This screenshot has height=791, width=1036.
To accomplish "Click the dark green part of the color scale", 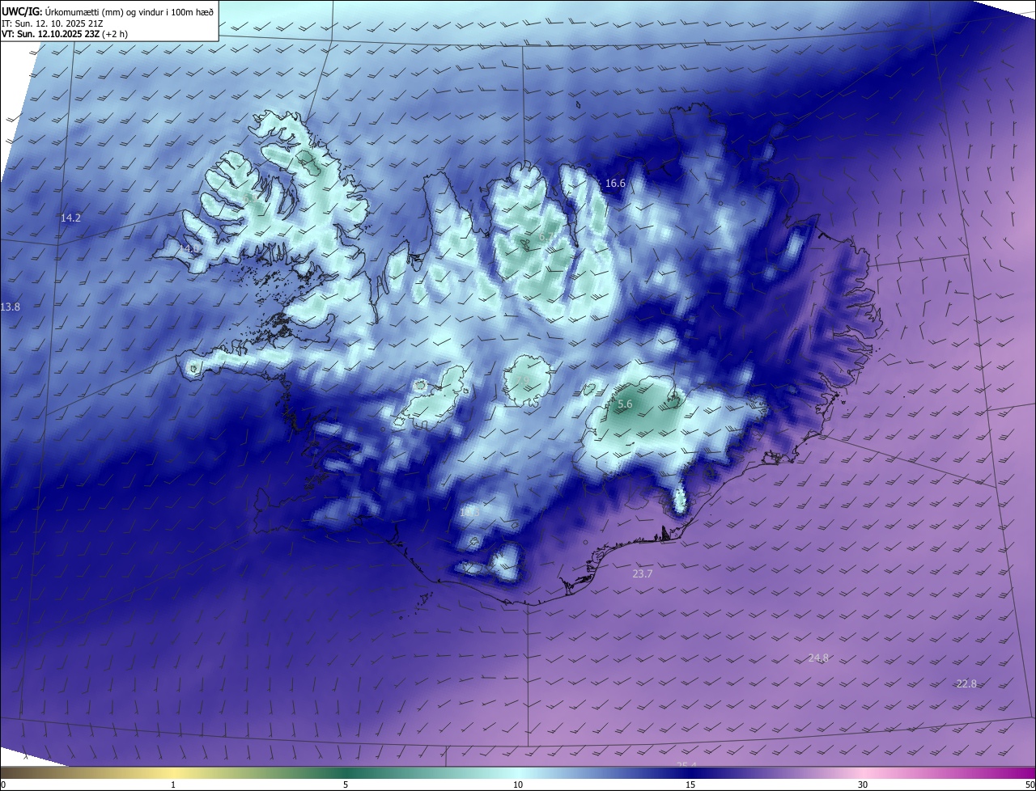I will [346, 772].
